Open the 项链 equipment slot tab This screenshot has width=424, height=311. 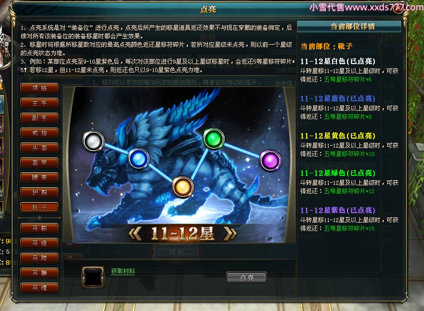point(39,88)
